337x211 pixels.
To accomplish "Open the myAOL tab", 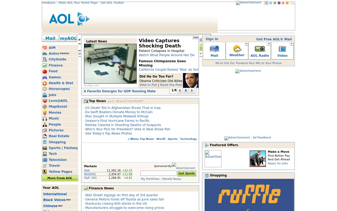I will pyautogui.click(x=68, y=39).
